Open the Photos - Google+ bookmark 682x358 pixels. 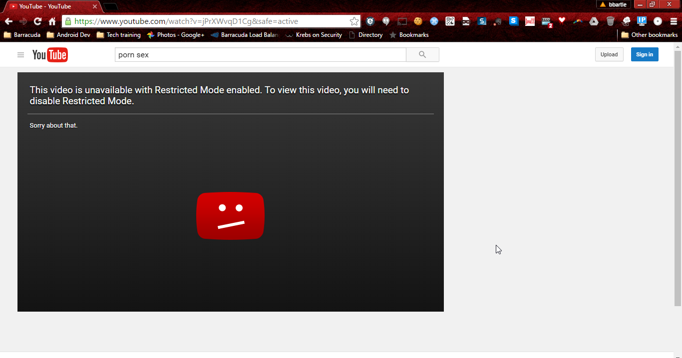click(x=176, y=35)
